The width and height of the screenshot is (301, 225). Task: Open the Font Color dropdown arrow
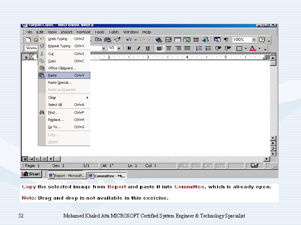click(x=260, y=49)
